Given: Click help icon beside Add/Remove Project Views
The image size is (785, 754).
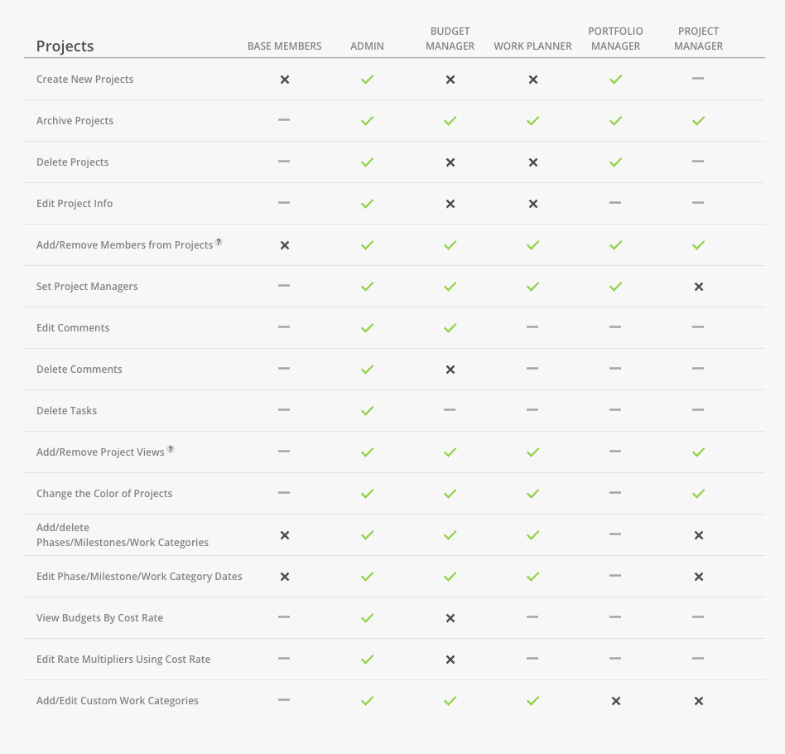Looking at the screenshot, I should (171, 449).
